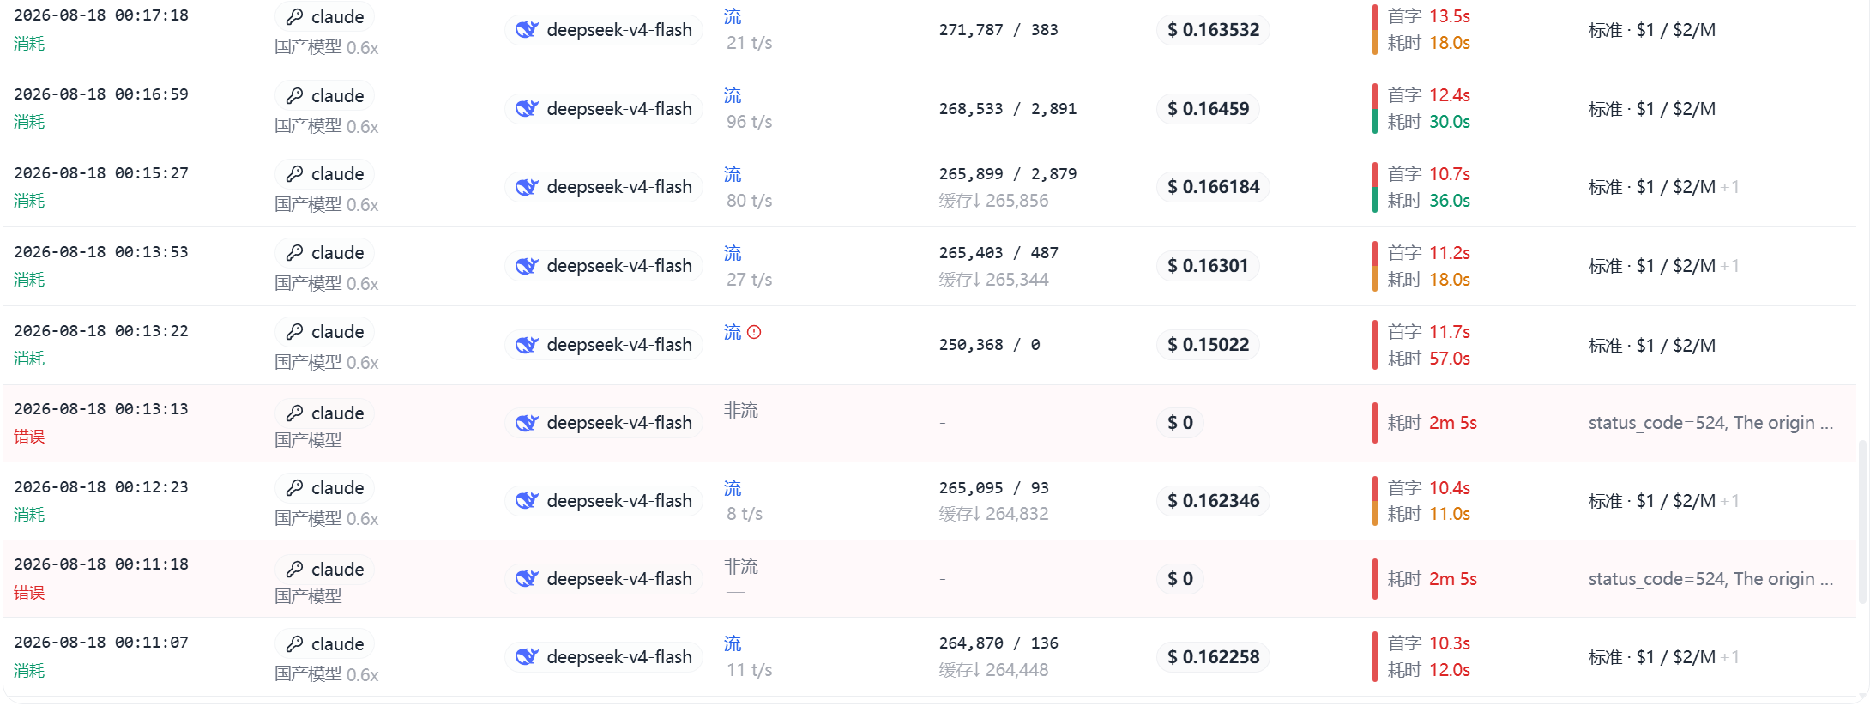This screenshot has width=1870, height=706.
Task: Click the claude token tag at 00:12:23
Action: pyautogui.click(x=324, y=488)
